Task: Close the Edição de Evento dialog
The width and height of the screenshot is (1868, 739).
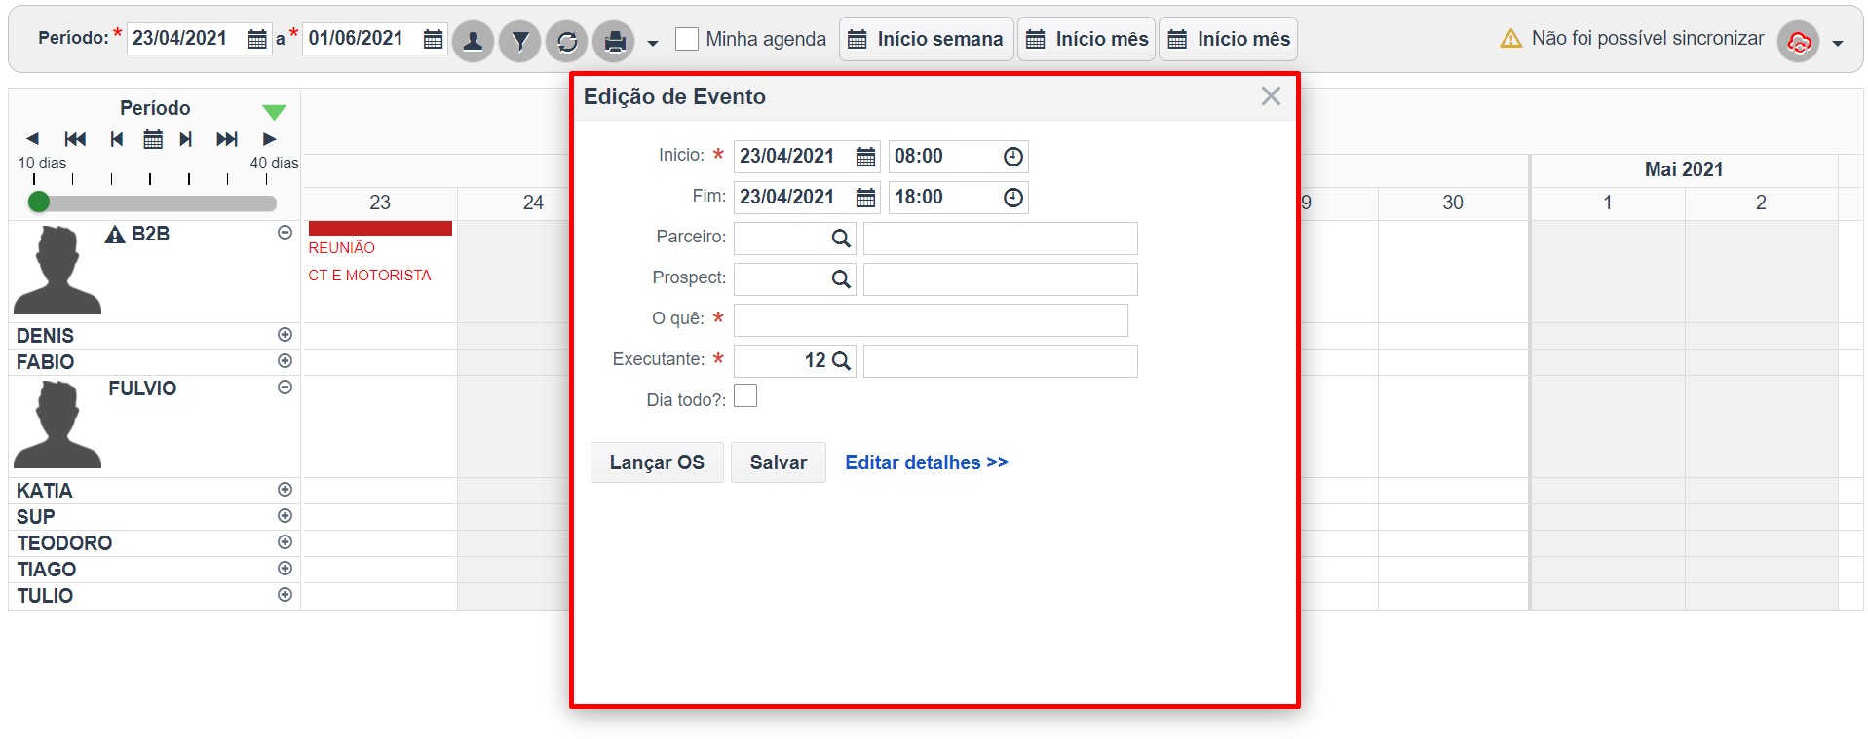Action: [1271, 96]
